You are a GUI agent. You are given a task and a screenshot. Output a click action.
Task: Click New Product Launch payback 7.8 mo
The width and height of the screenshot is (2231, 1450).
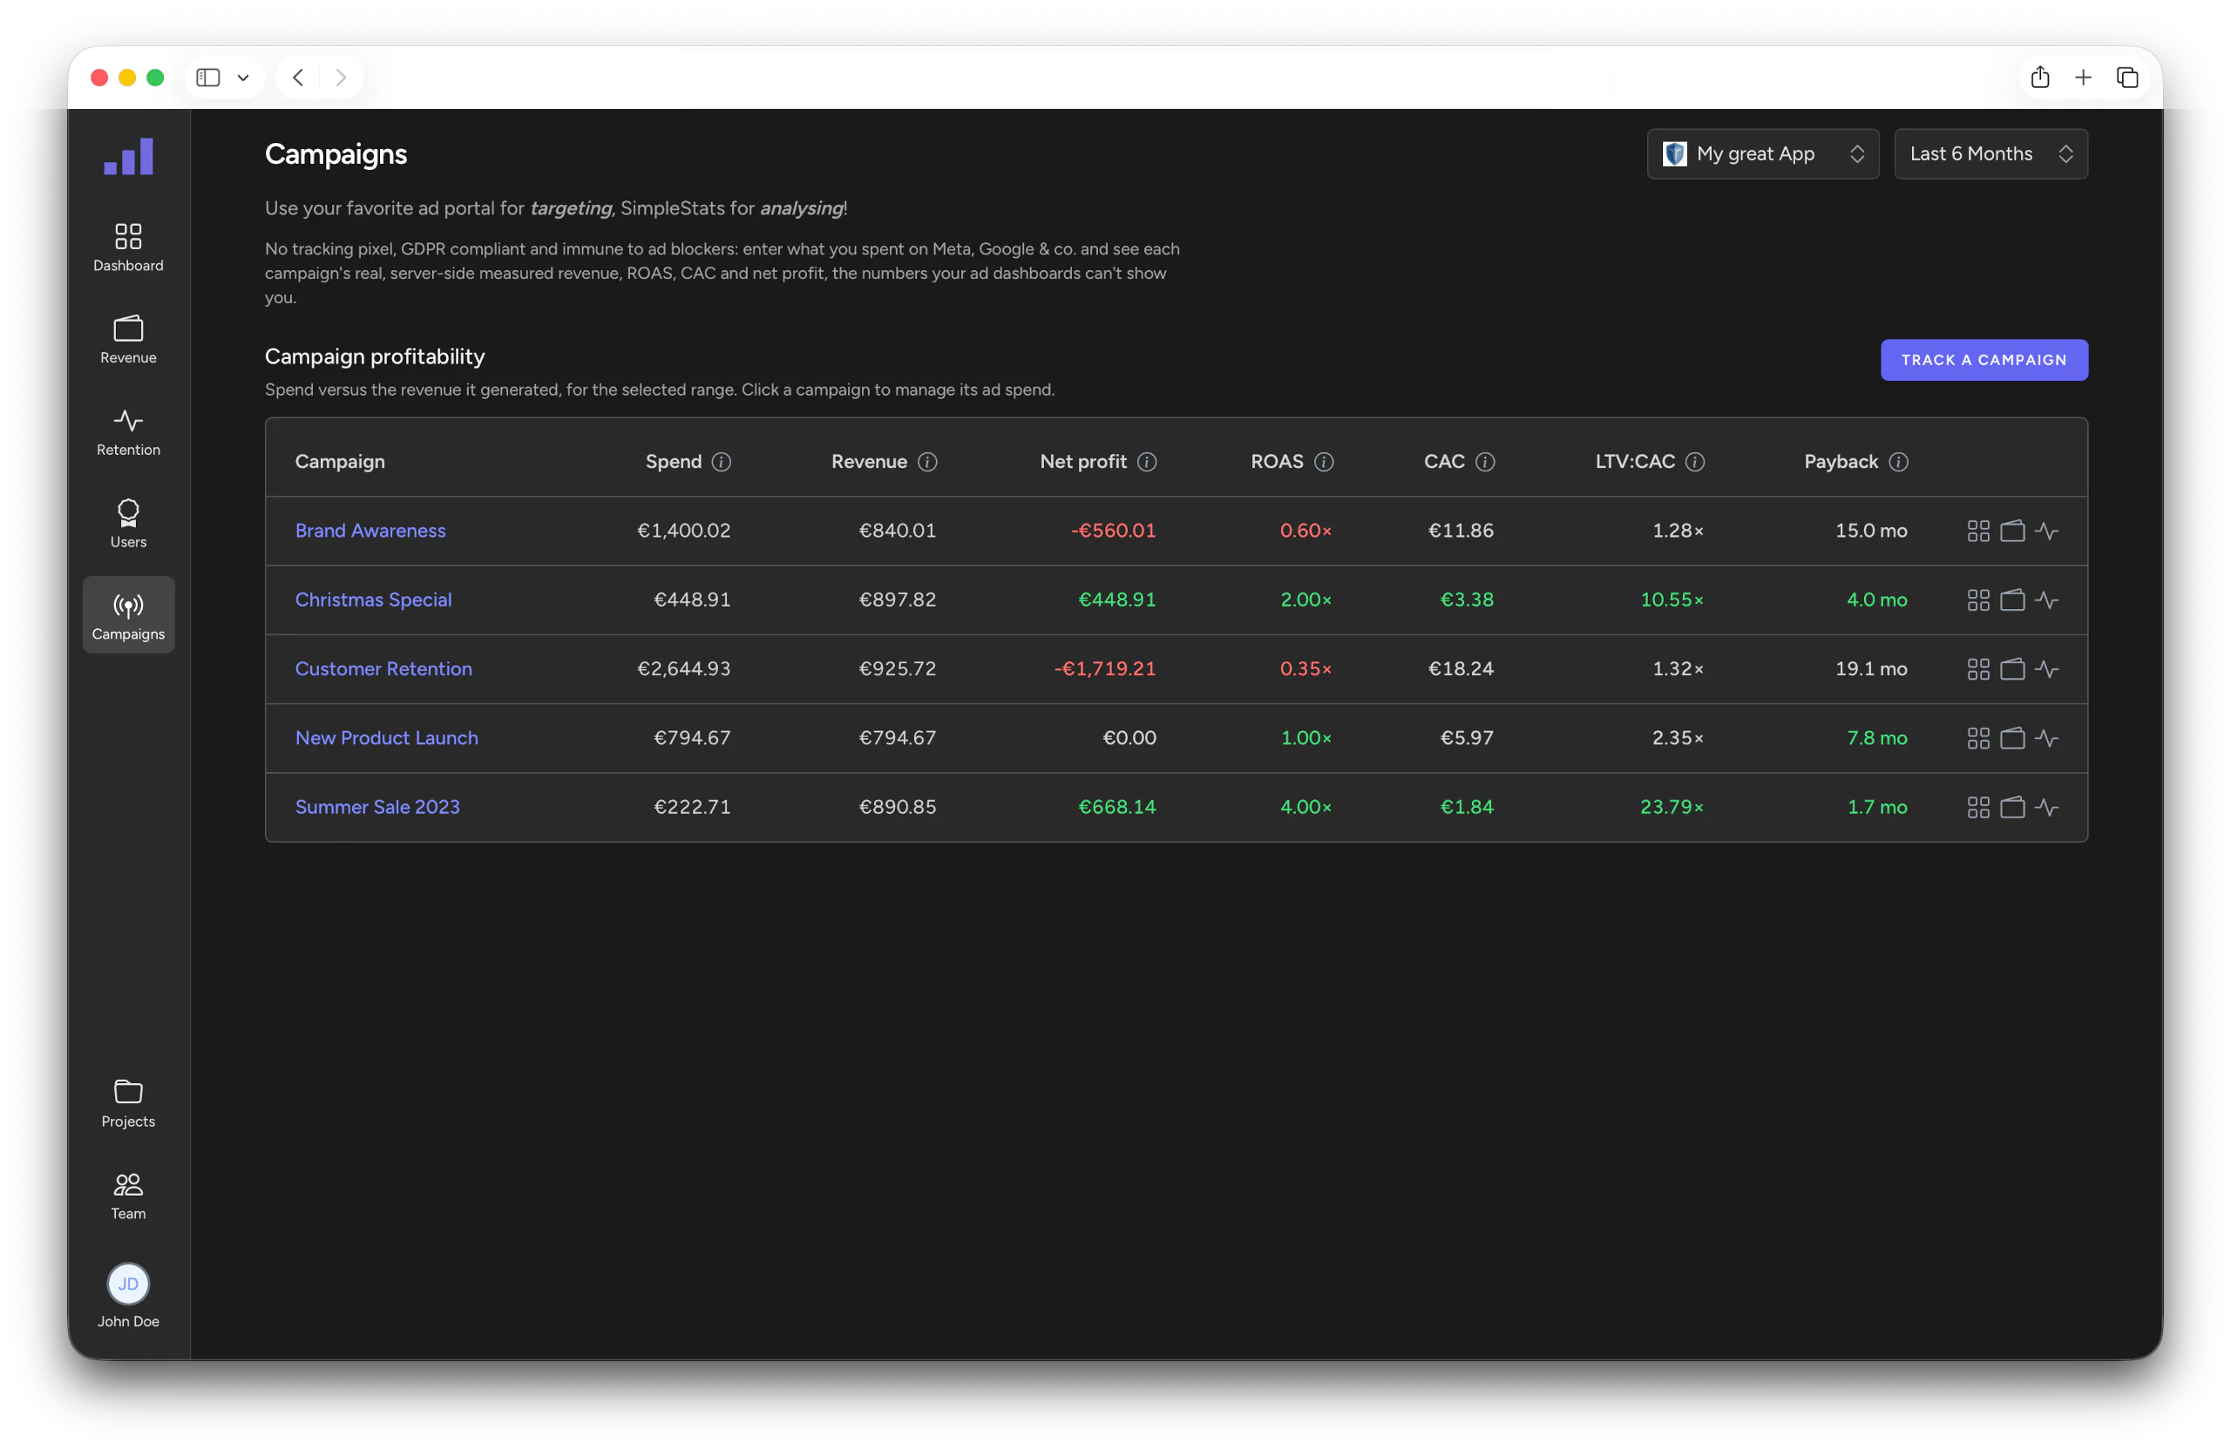1876,739
